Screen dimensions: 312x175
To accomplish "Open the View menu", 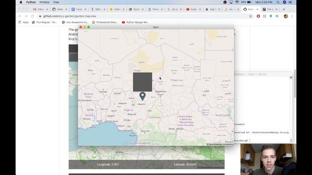I will (x=56, y=2).
